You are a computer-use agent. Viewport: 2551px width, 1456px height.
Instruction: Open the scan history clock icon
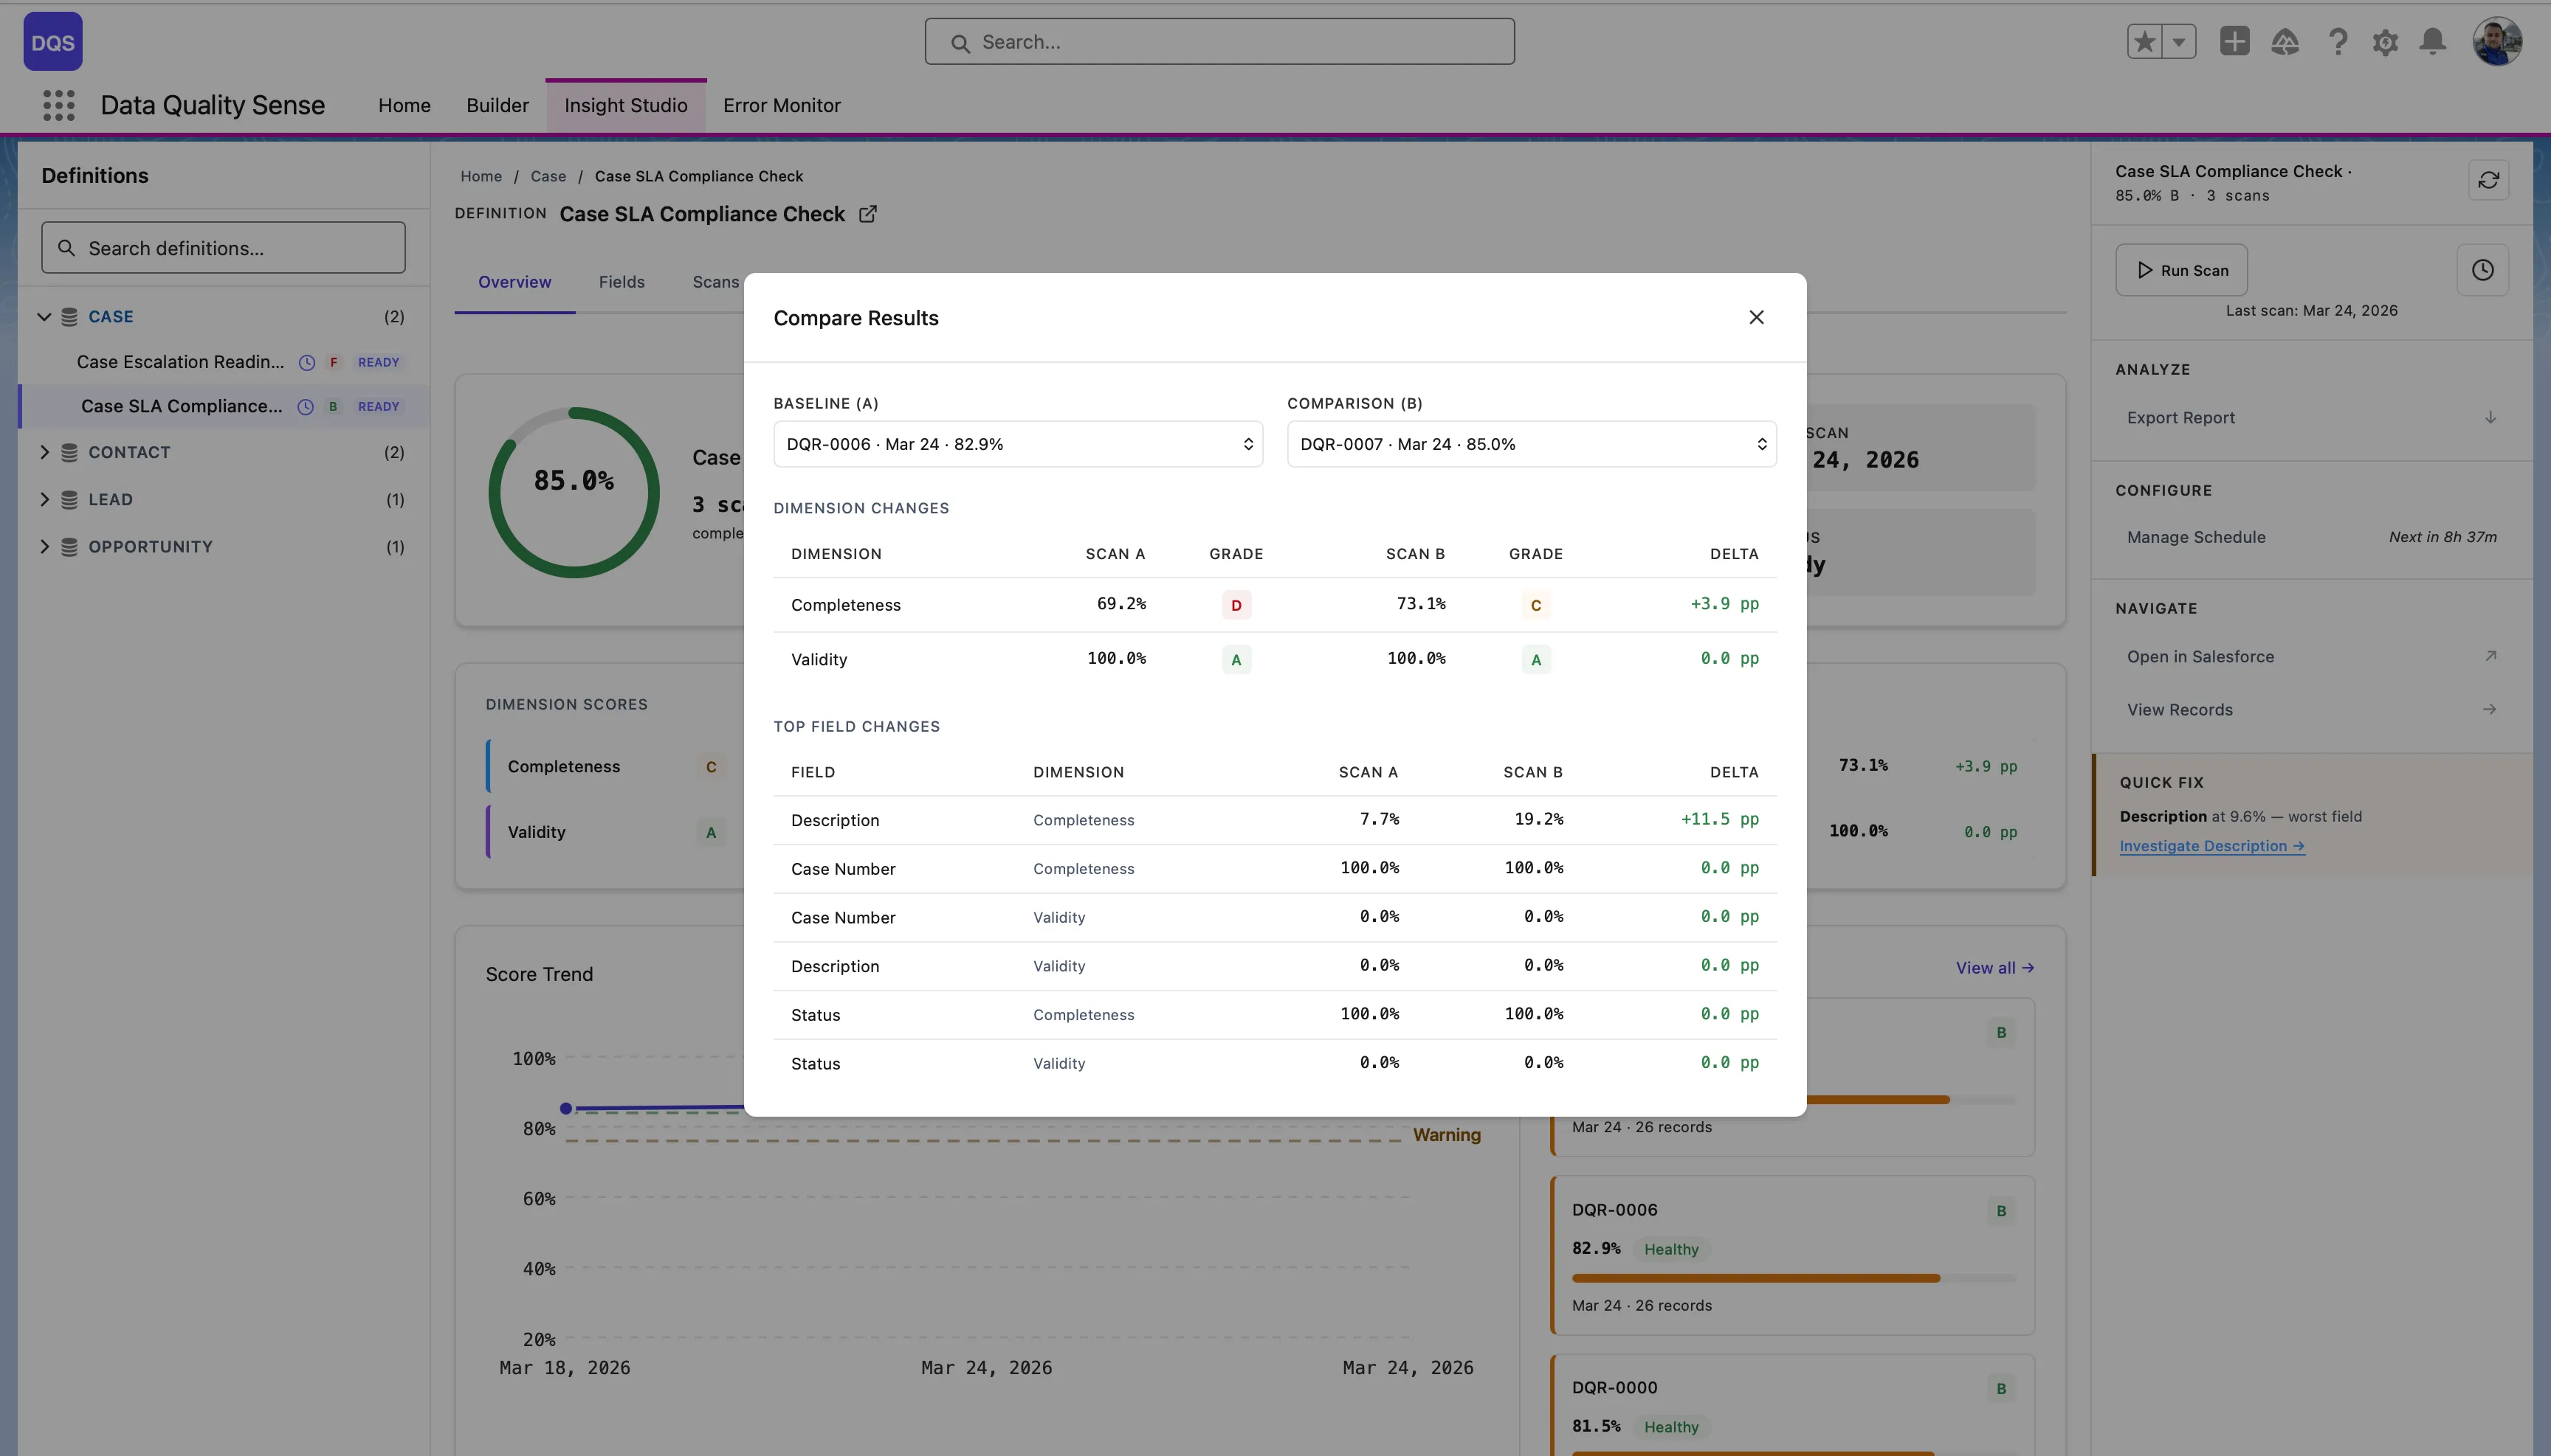(2483, 269)
